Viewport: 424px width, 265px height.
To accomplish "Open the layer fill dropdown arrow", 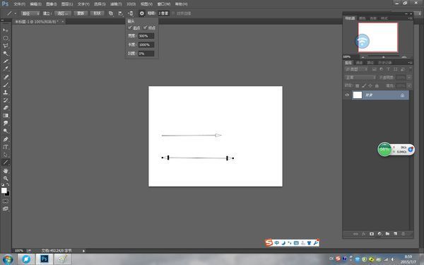I will coord(409,86).
